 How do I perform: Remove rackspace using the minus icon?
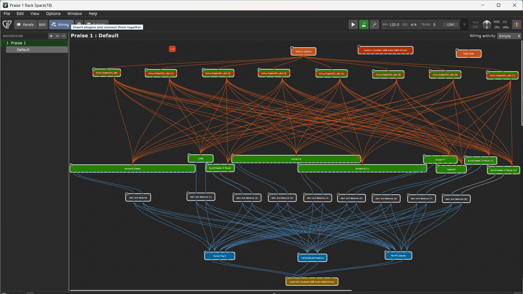57,36
